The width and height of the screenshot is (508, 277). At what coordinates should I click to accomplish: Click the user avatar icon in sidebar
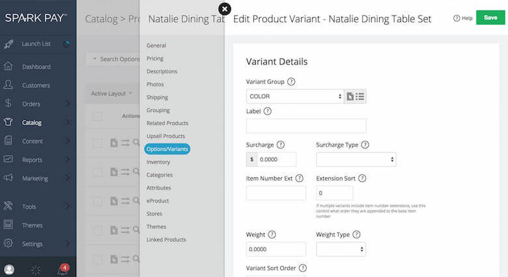[9, 269]
